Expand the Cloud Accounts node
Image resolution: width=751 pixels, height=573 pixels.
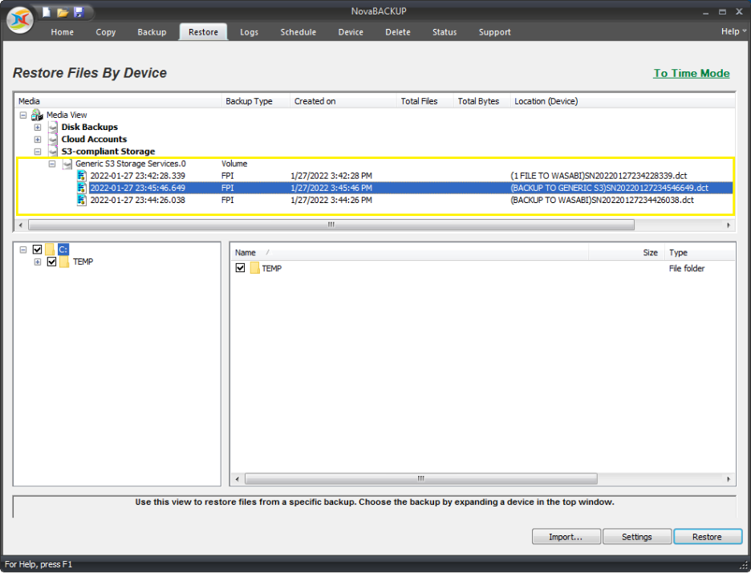pyautogui.click(x=38, y=139)
